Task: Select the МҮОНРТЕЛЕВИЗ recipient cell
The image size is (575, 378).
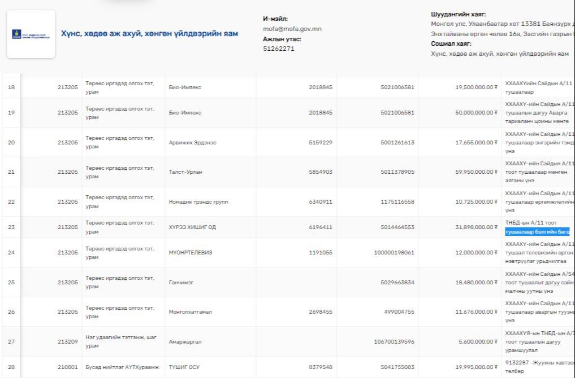Action: 191,253
